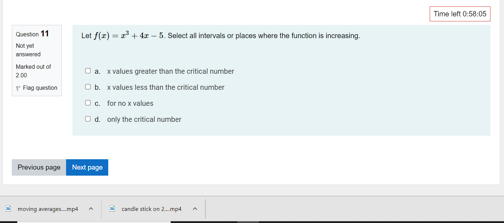Click the 'Next page' button
This screenshot has height=223, width=504.
pyautogui.click(x=87, y=167)
